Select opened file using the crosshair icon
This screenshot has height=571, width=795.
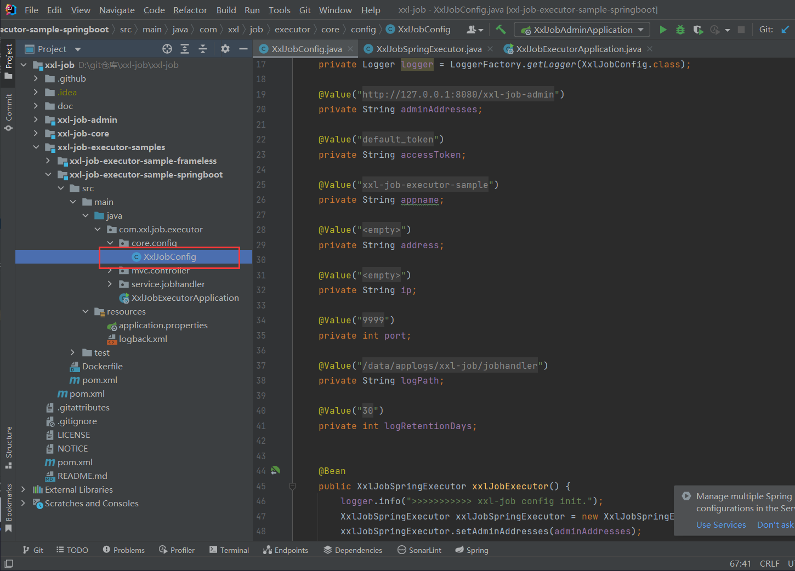click(167, 49)
